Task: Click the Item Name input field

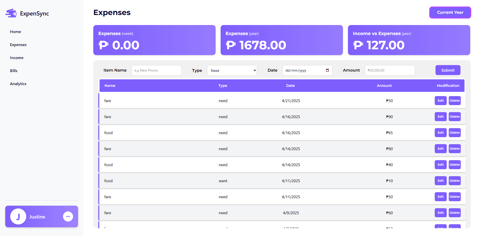Action: [156, 70]
